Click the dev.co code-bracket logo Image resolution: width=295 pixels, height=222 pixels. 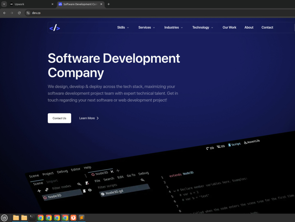[x=55, y=28]
